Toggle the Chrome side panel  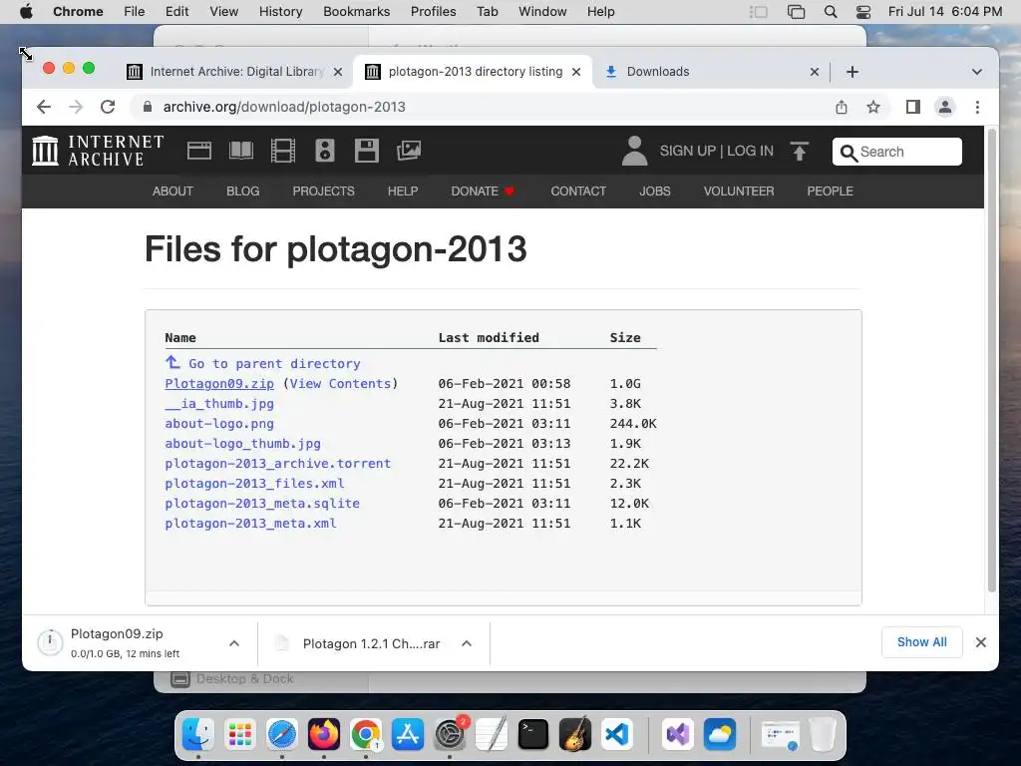[913, 107]
